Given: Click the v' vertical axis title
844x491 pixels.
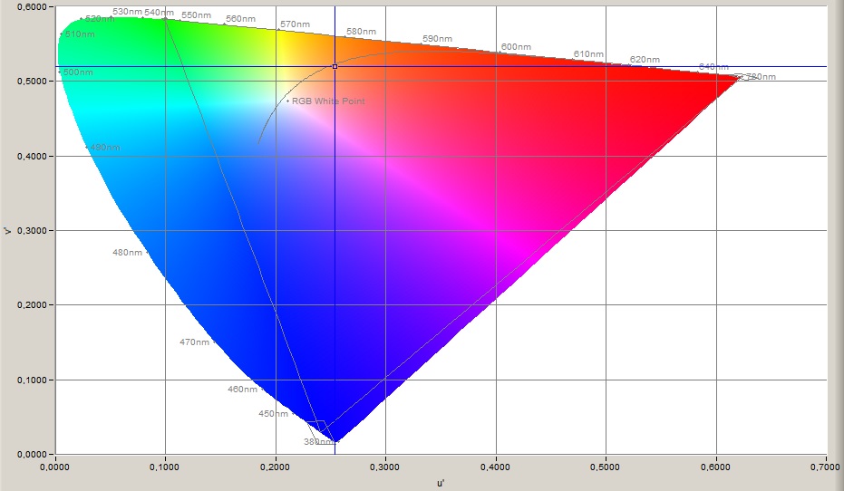Looking at the screenshot, I should tap(8, 230).
